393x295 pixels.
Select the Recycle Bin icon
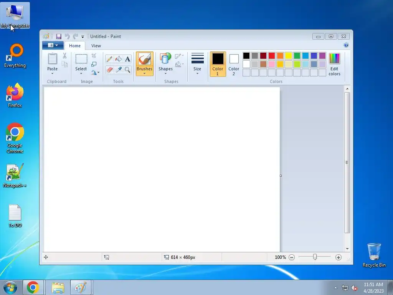coord(374,255)
